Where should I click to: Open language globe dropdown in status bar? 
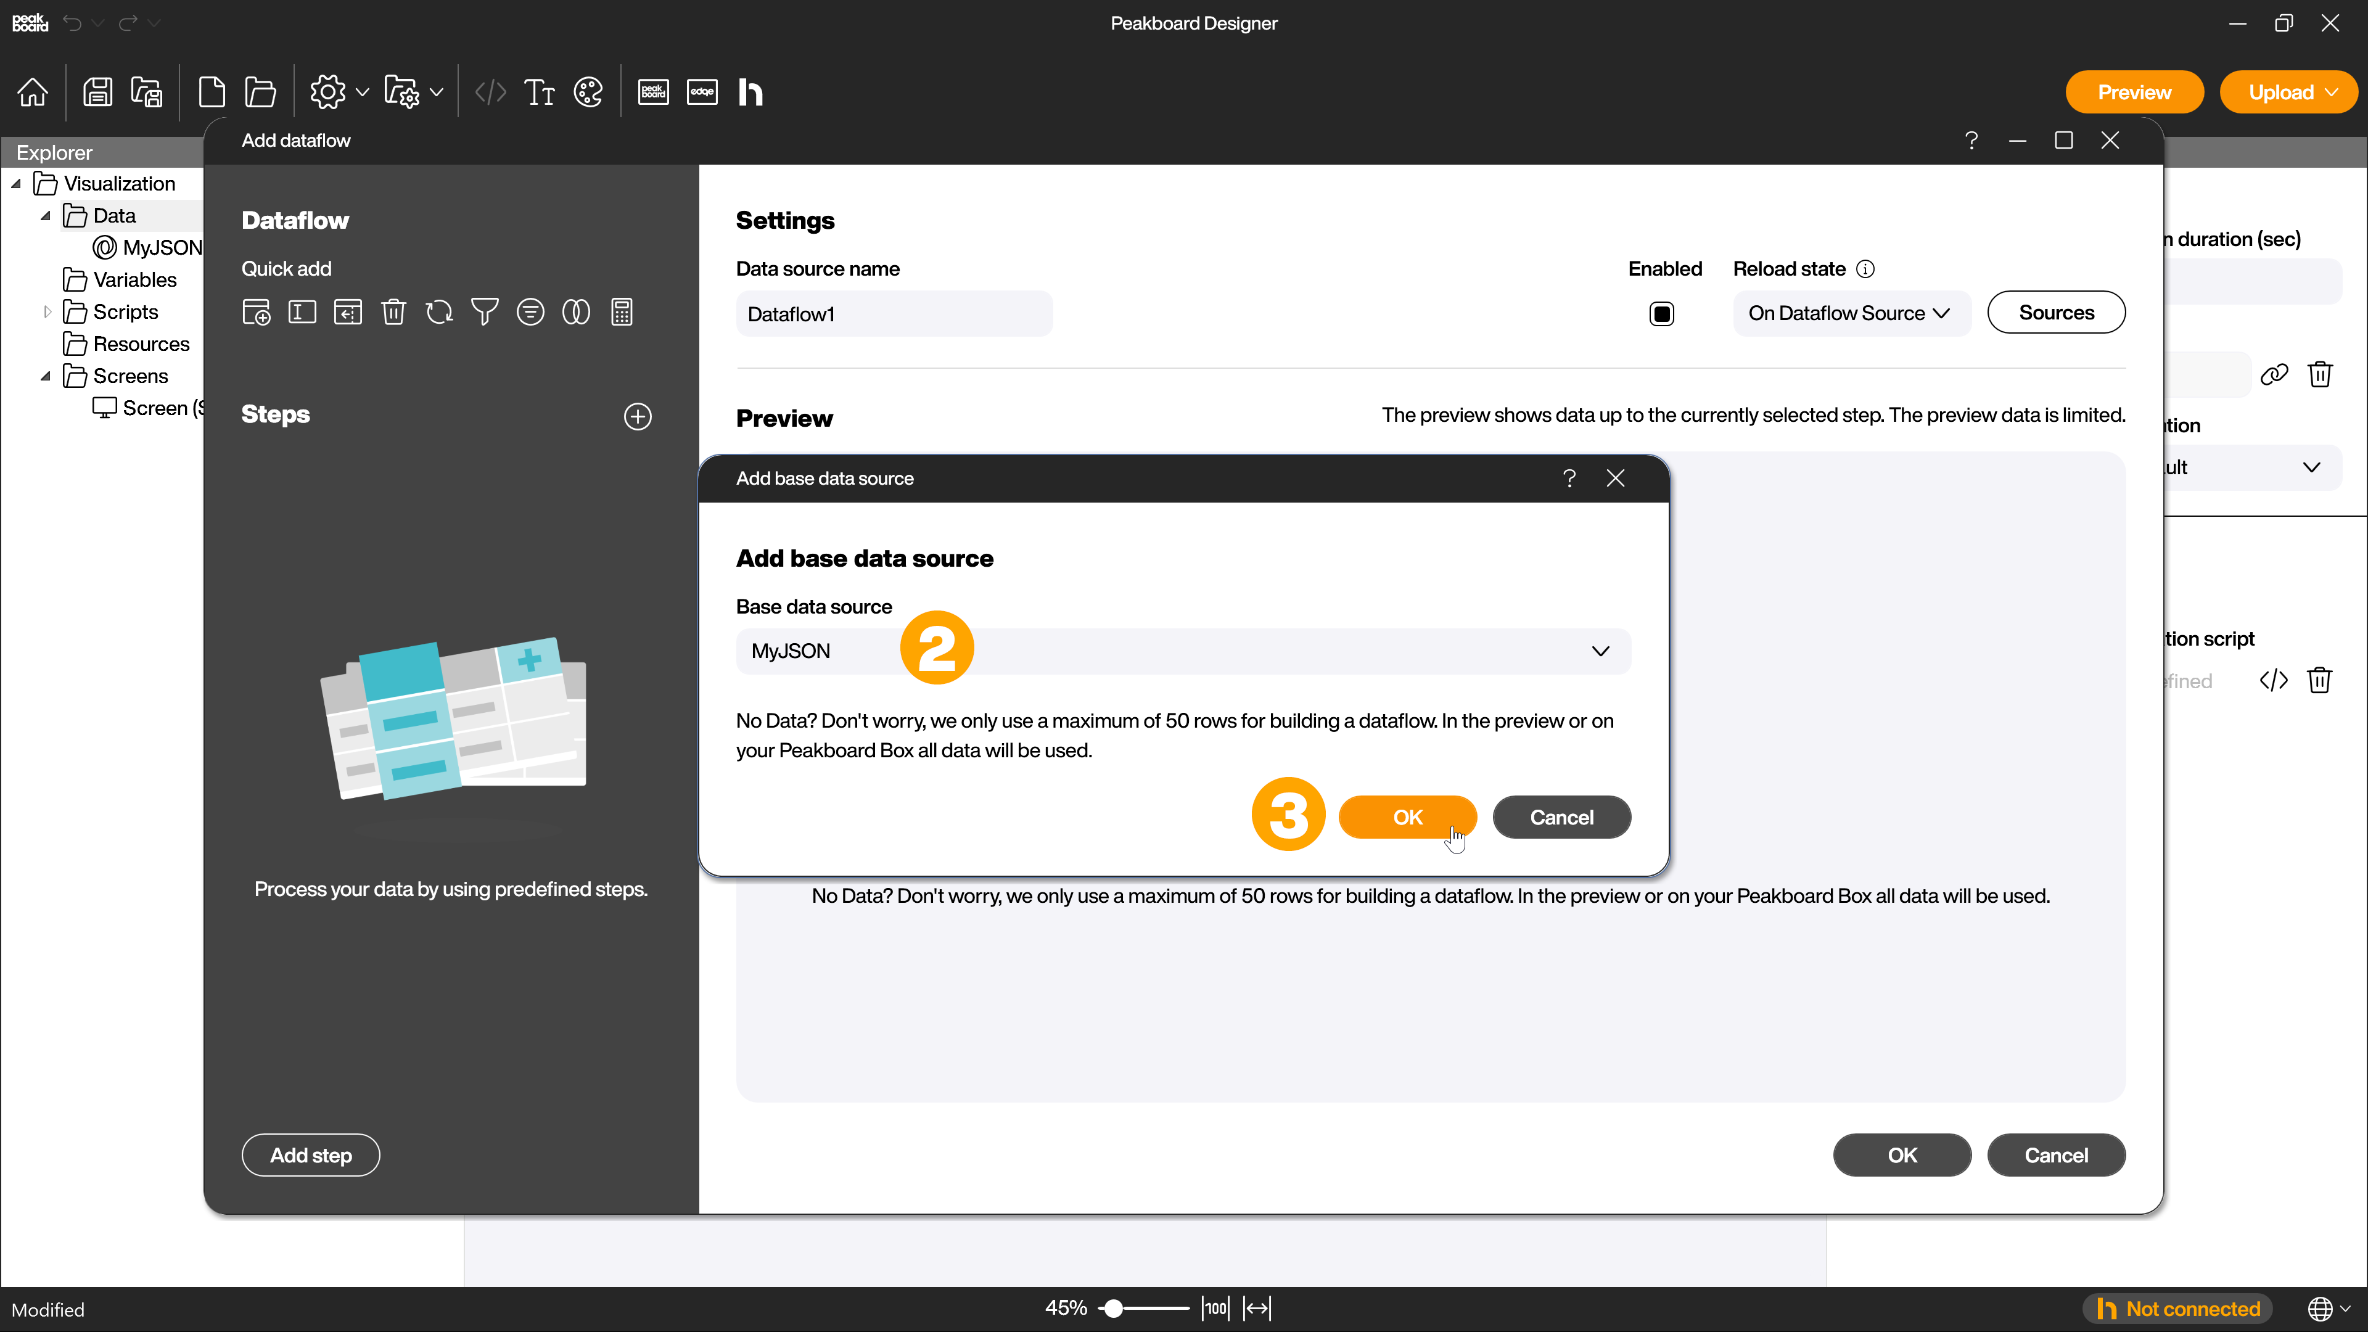pos(2329,1308)
